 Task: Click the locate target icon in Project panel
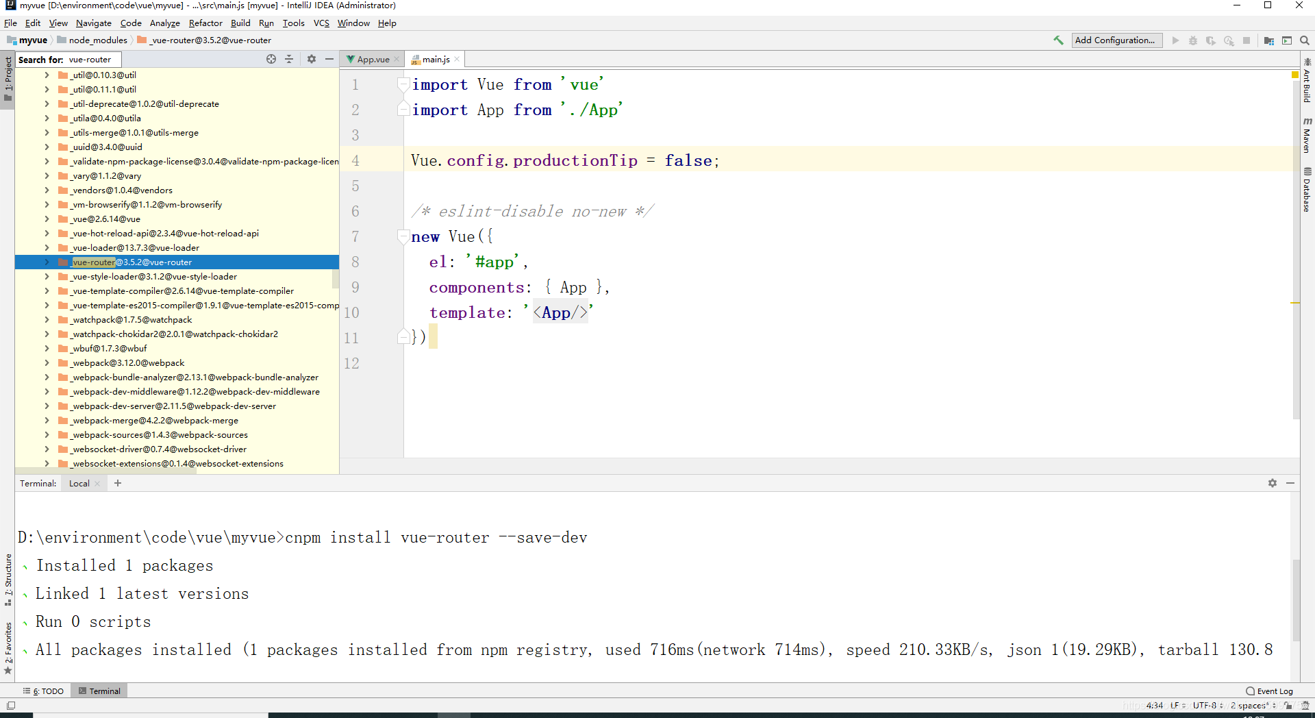coord(271,59)
